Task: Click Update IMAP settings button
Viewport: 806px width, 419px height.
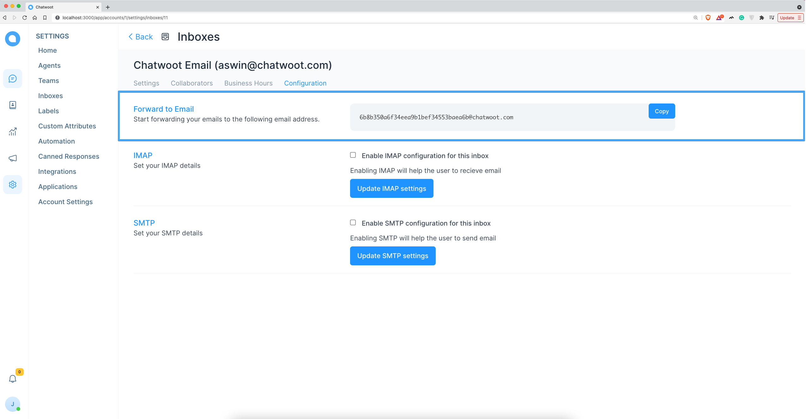Action: pos(392,188)
